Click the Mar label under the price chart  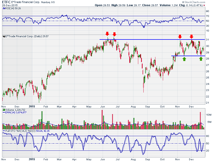click(x=59, y=107)
